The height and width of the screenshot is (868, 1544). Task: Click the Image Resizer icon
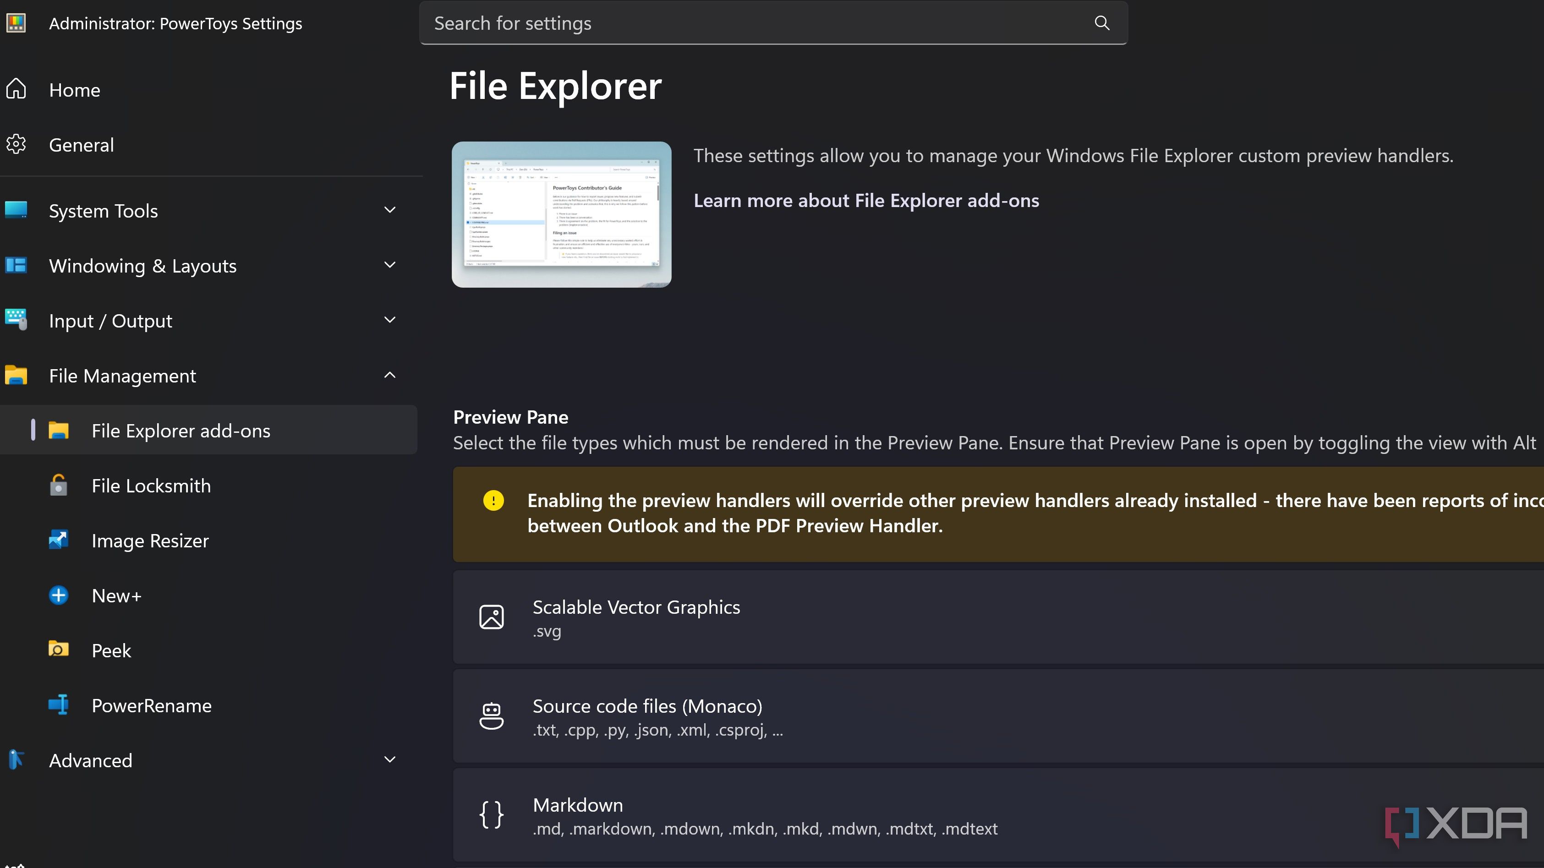[x=58, y=540]
